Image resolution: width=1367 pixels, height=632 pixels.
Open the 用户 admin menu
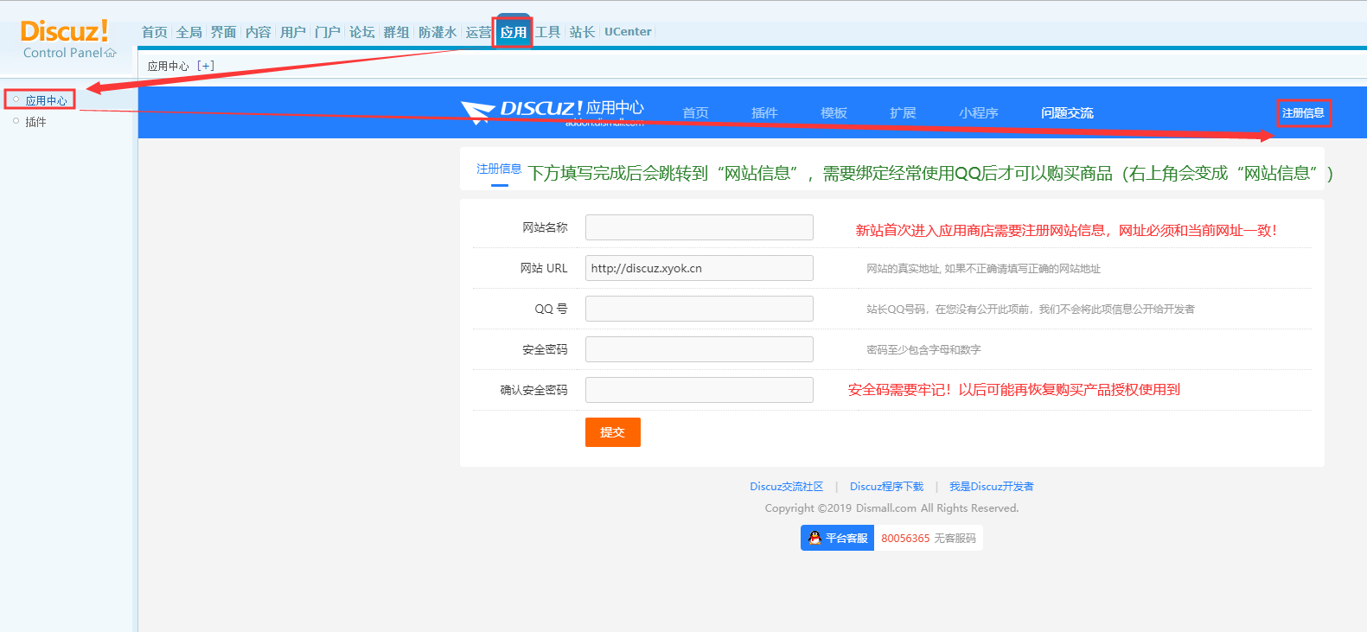tap(292, 32)
